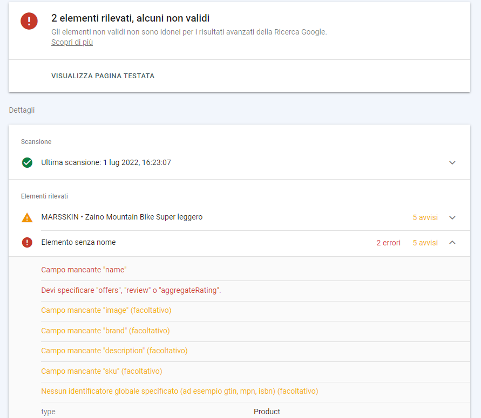Viewport: 481px width, 418px height.
Task: Click the red error icon for Elemento senza nome
Action: [28, 242]
